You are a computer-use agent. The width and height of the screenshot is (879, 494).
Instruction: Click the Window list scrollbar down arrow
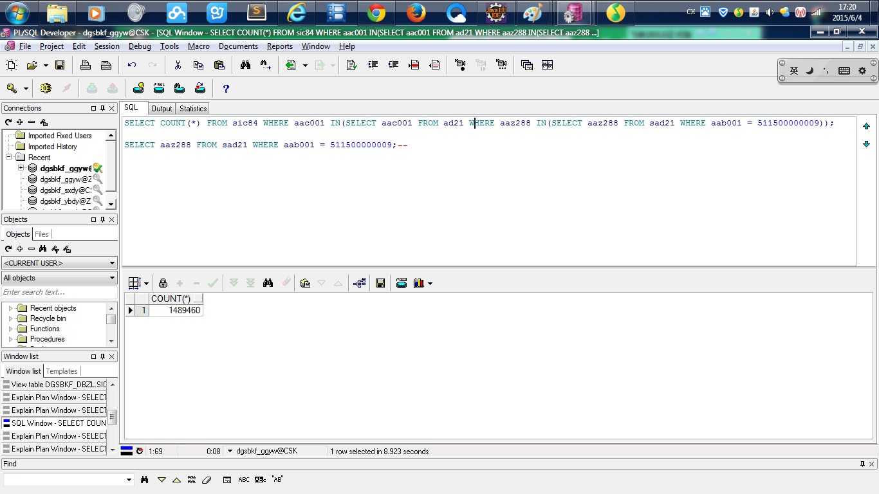112,449
